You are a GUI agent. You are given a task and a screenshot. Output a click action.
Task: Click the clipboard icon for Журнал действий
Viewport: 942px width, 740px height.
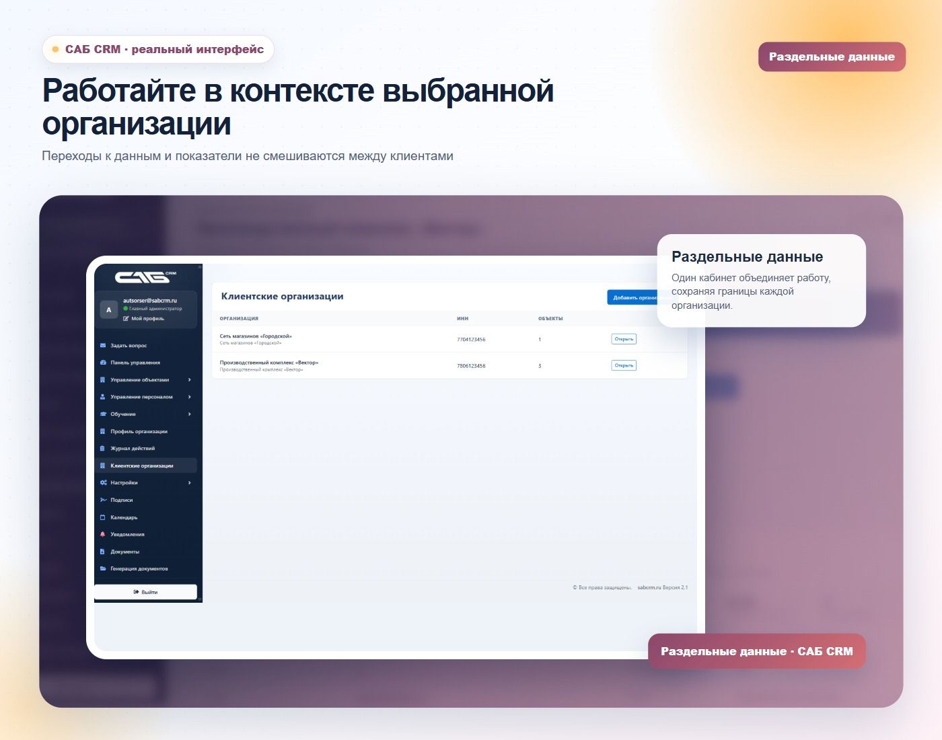click(103, 448)
